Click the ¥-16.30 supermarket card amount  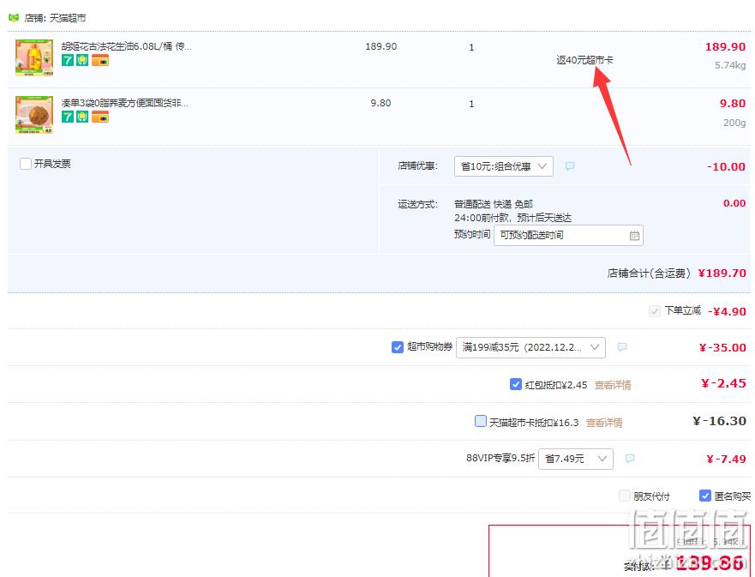click(719, 421)
